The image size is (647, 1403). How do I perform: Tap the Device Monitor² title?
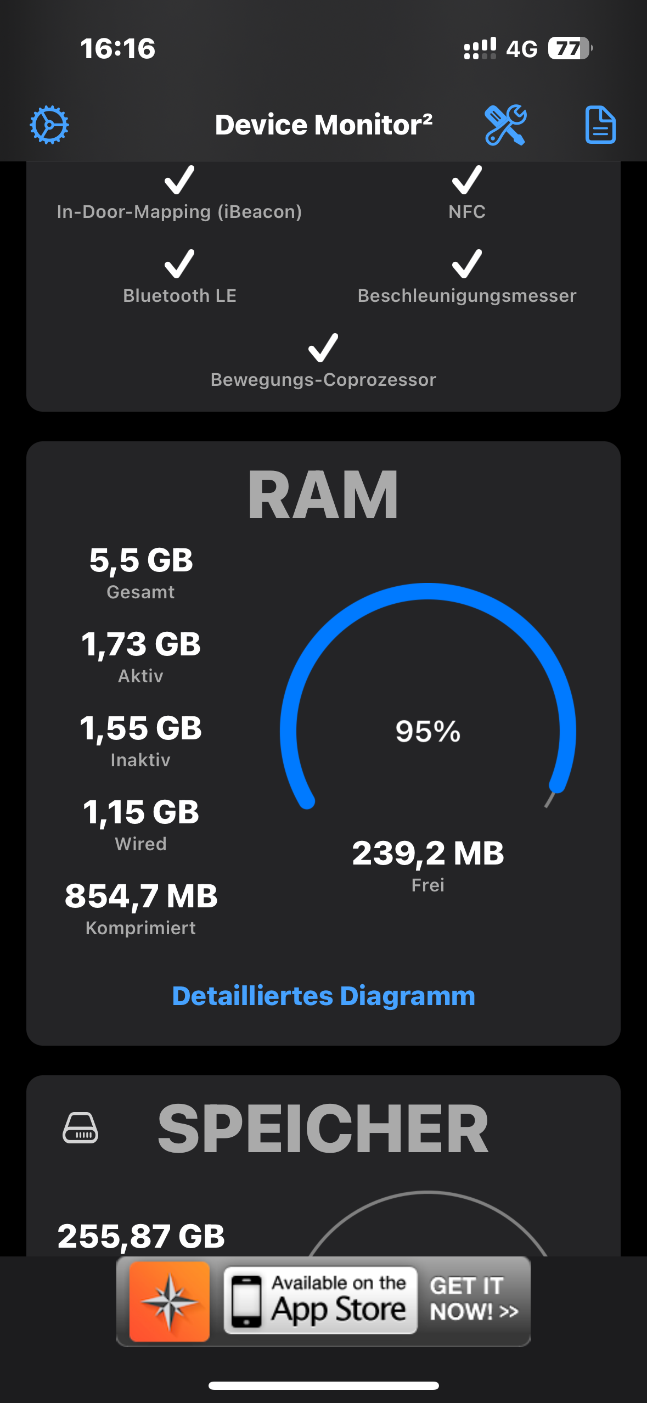coord(324,125)
